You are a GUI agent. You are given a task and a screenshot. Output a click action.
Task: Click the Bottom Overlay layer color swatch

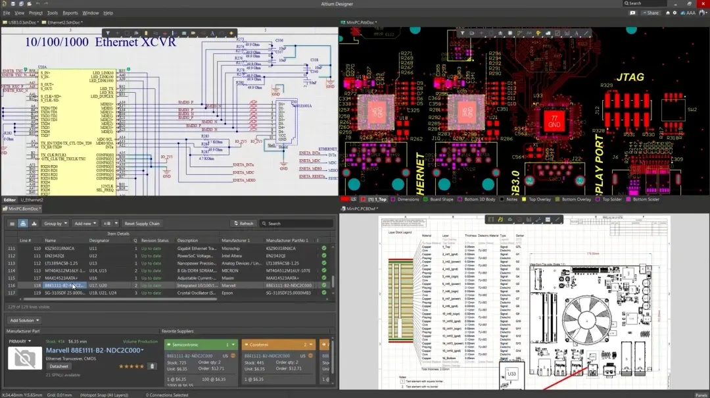[557, 199]
